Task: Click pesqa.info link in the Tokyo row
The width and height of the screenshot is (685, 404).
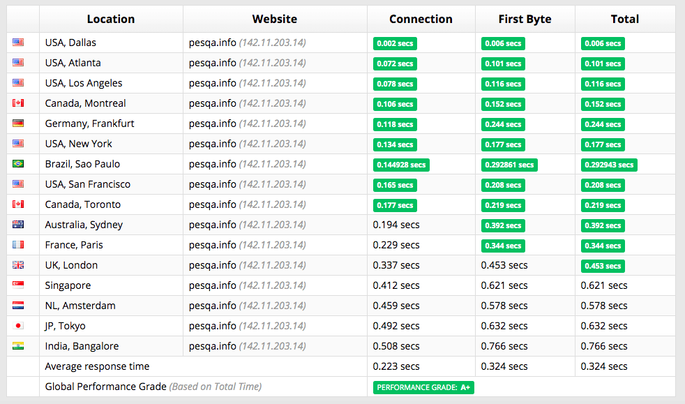Action: click(212, 326)
